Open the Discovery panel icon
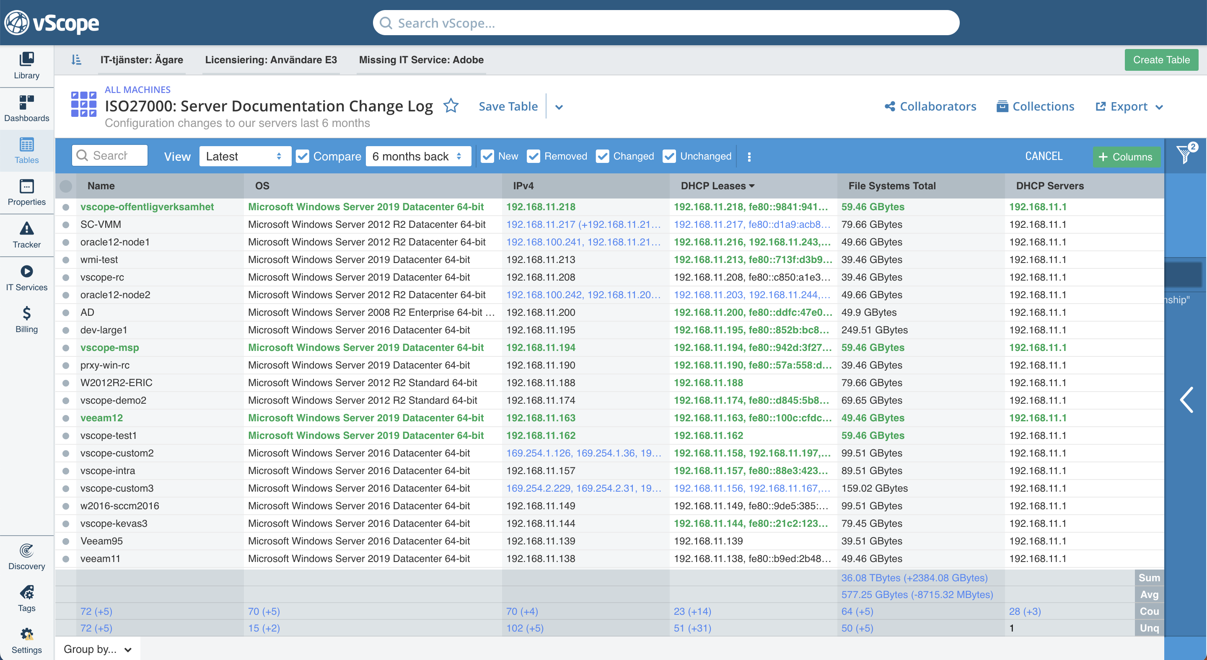The height and width of the screenshot is (660, 1207). tap(27, 554)
